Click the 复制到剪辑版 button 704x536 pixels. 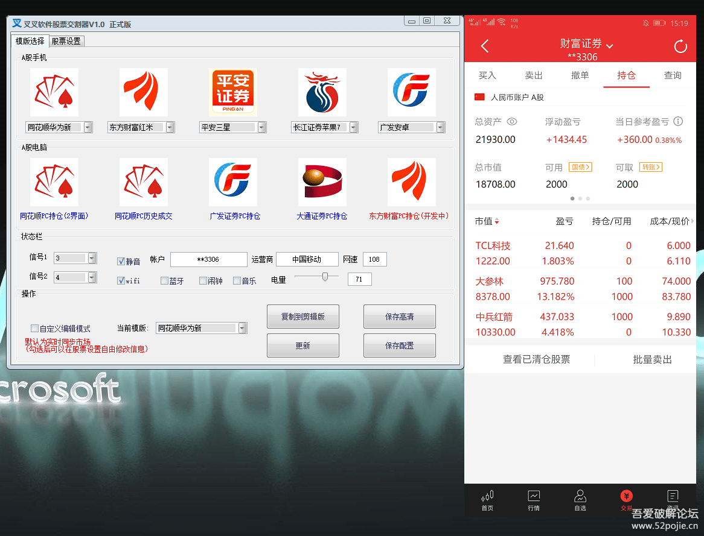[303, 317]
